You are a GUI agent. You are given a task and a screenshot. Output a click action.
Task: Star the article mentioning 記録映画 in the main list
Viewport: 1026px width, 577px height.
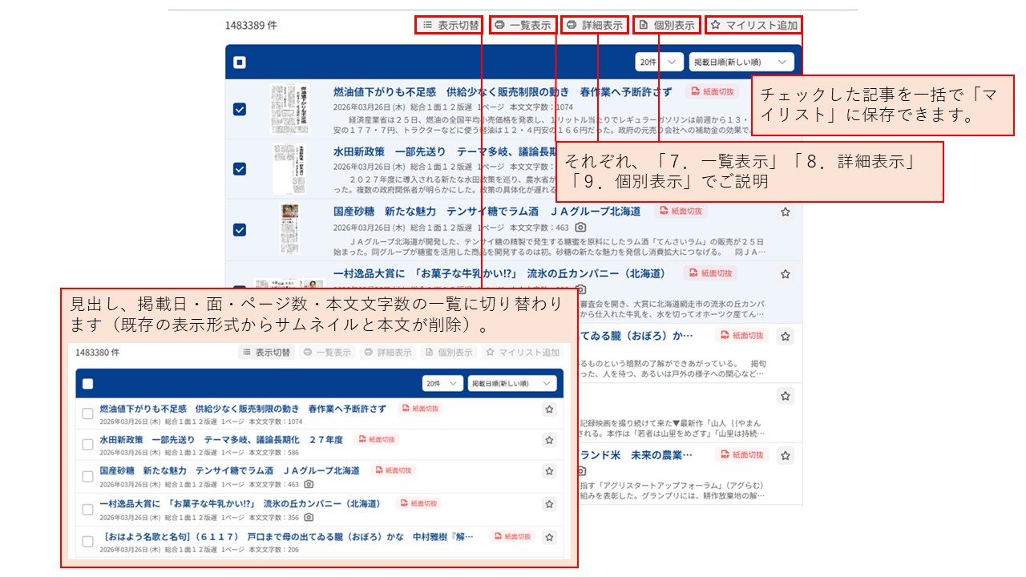[x=786, y=396]
